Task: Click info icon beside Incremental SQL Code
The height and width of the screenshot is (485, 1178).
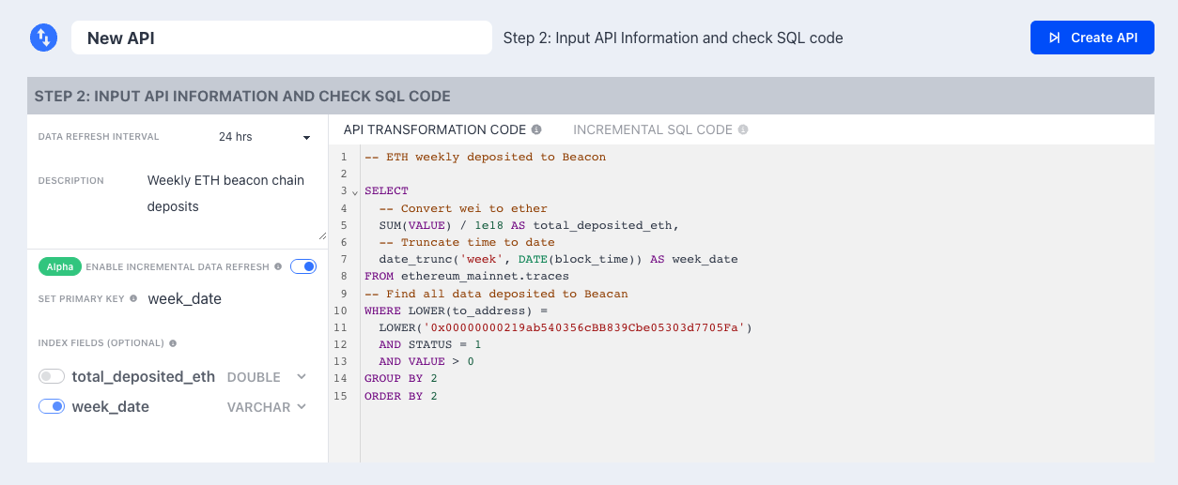Action: click(743, 129)
